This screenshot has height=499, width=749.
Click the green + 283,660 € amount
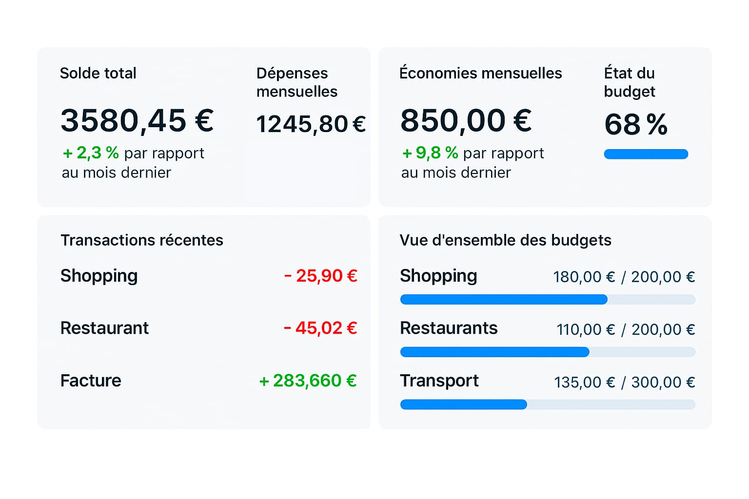pyautogui.click(x=307, y=381)
